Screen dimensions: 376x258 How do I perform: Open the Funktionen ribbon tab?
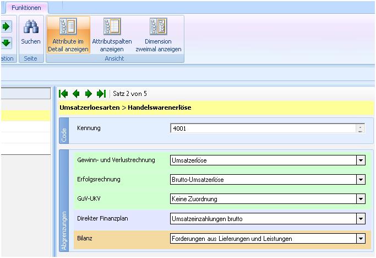pos(26,8)
